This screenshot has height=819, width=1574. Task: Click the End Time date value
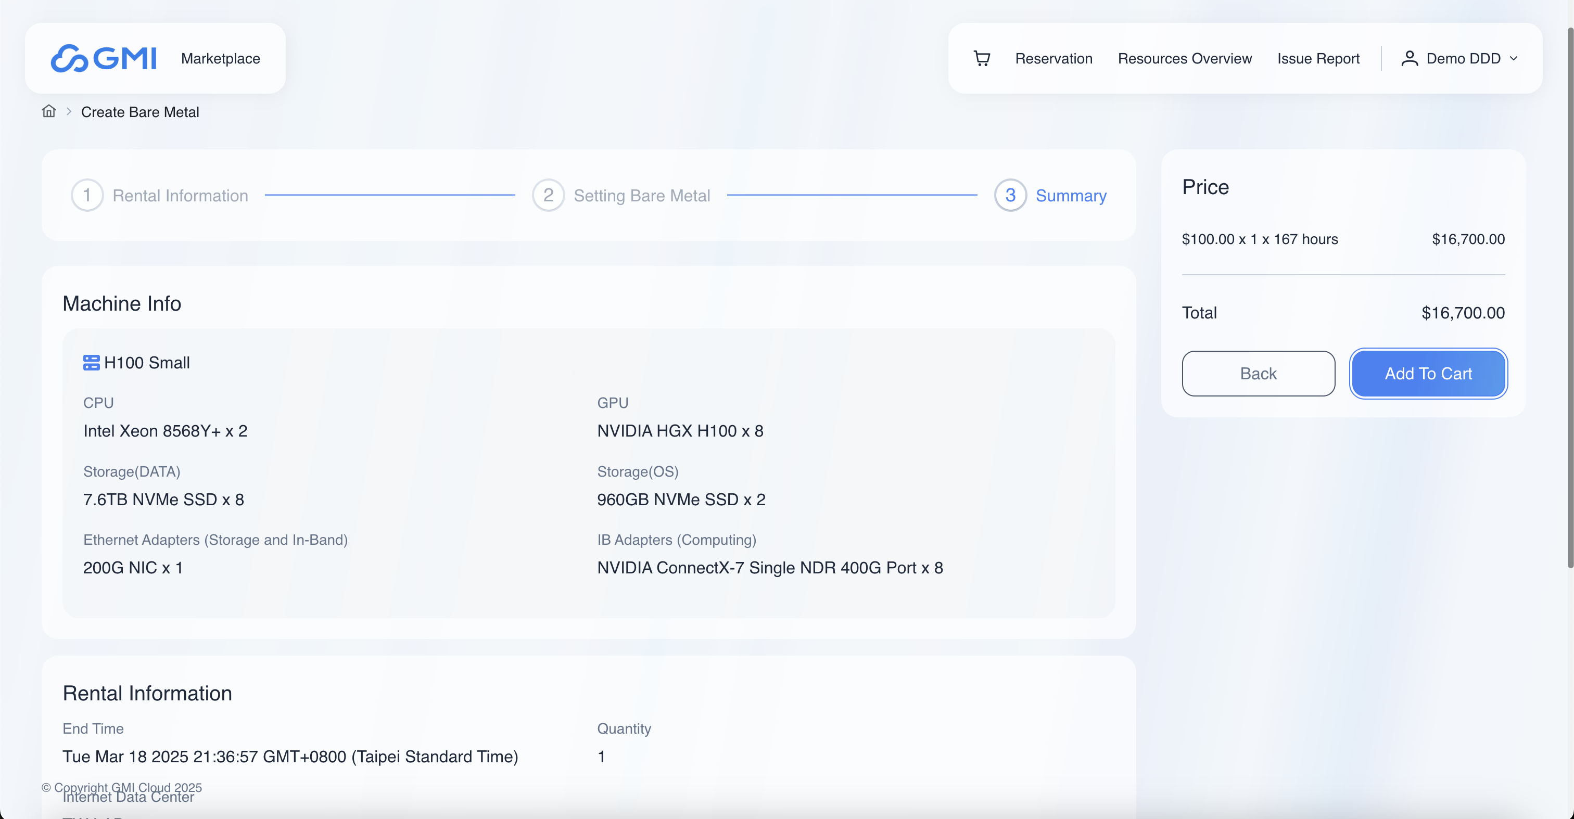[290, 757]
